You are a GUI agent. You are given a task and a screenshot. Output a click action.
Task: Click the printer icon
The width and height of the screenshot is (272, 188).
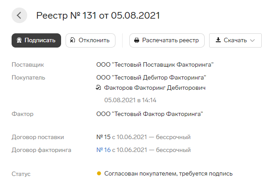(136, 40)
